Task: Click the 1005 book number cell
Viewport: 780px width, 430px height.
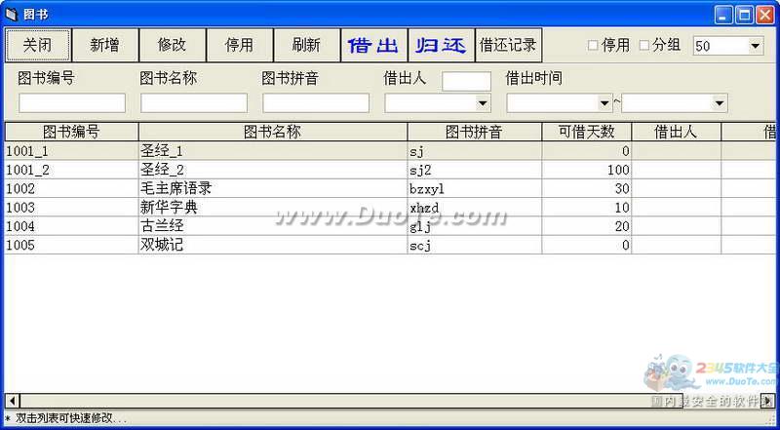Action: click(71, 245)
